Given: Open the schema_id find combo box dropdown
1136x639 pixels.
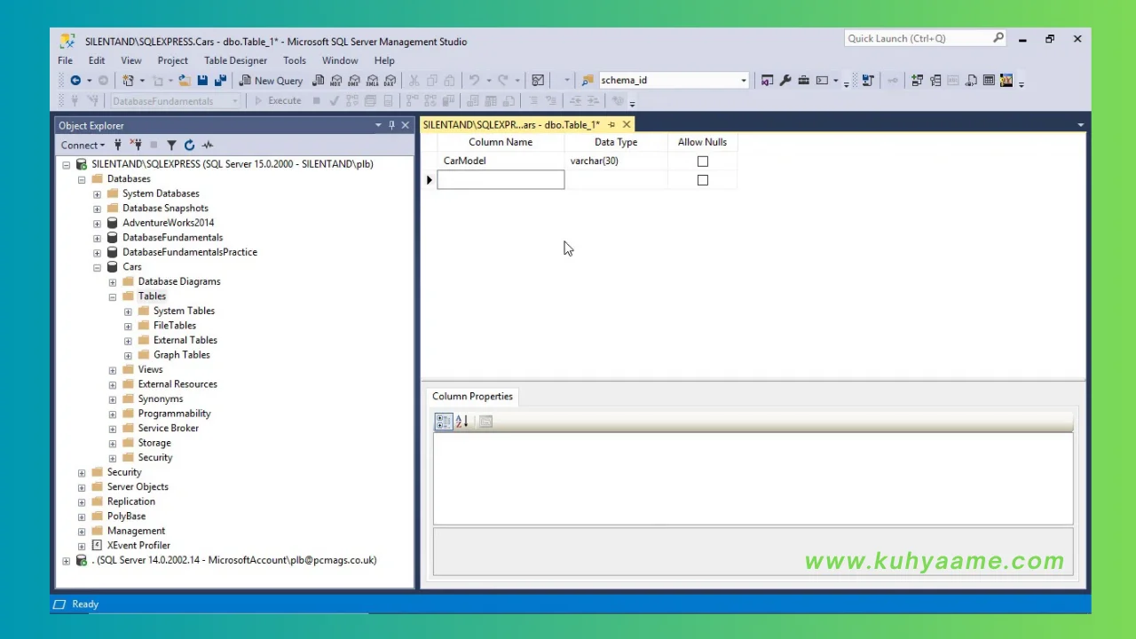Looking at the screenshot, I should point(744,80).
